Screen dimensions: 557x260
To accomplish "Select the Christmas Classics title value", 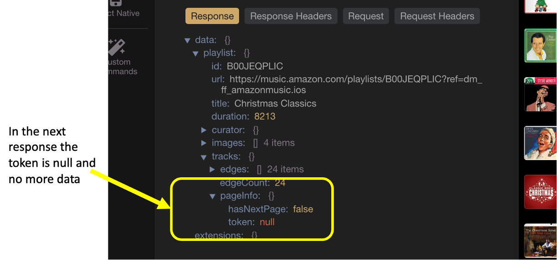I will click(275, 104).
